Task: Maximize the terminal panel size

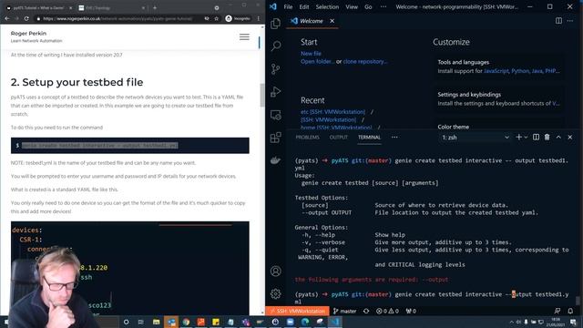Action: pos(558,138)
